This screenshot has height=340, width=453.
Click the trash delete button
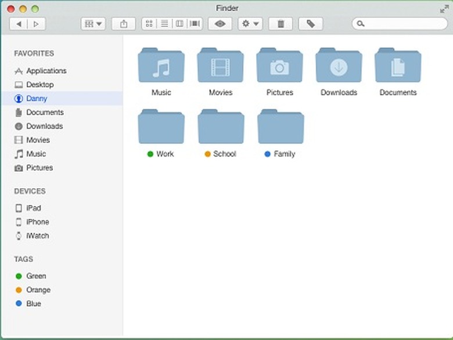(x=281, y=24)
